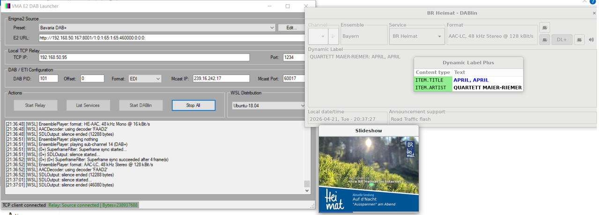Image resolution: width=599 pixels, height=215 pixels.
Task: Click the Stop All button
Action: pyautogui.click(x=193, y=105)
